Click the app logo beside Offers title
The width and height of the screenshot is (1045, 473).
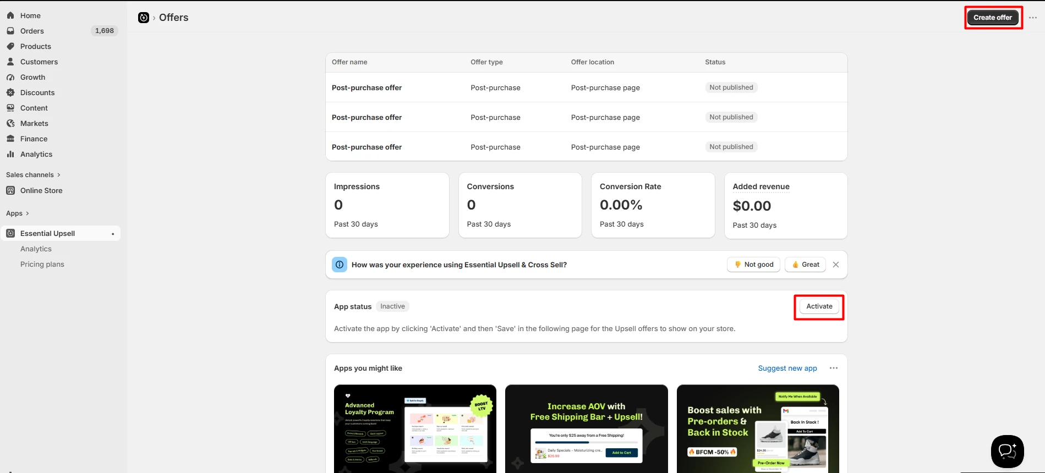tap(144, 18)
